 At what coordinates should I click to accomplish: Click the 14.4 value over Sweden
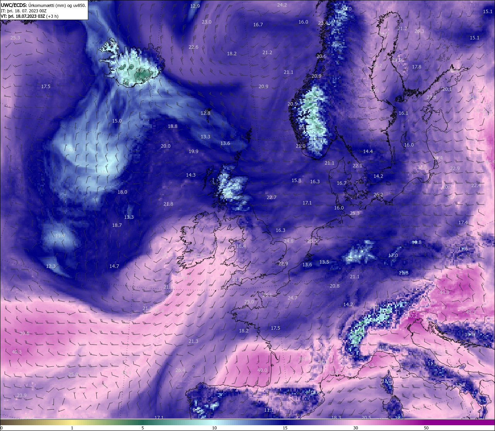(x=368, y=152)
